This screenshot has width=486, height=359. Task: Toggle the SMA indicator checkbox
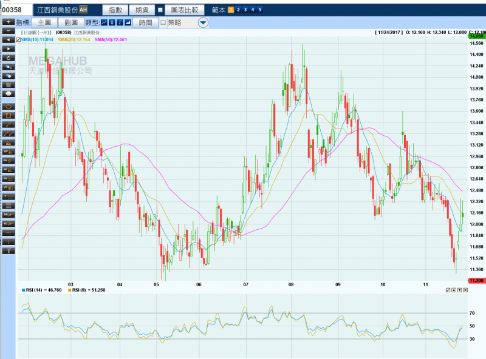tap(18, 39)
